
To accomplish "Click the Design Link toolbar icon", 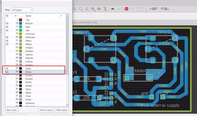I will coord(154,9).
